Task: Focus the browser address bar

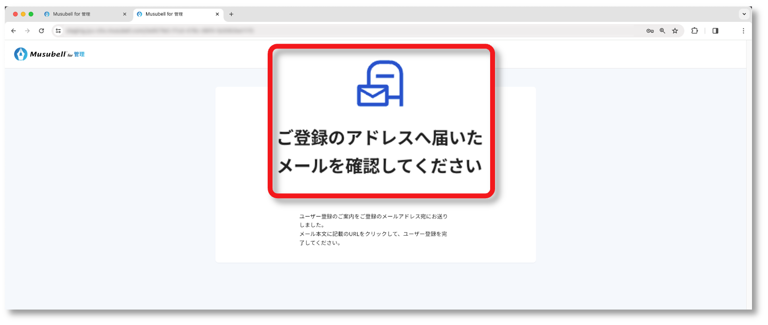Action: tap(340, 31)
